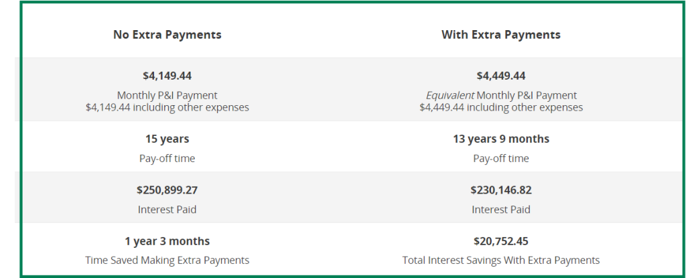
Task: Click the right Interest Paid label
Action: click(x=500, y=210)
